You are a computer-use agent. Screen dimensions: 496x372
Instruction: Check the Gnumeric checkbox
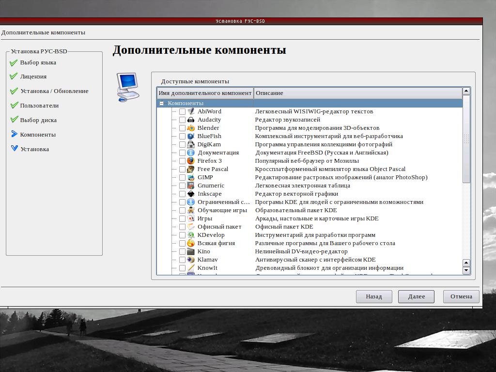click(182, 186)
